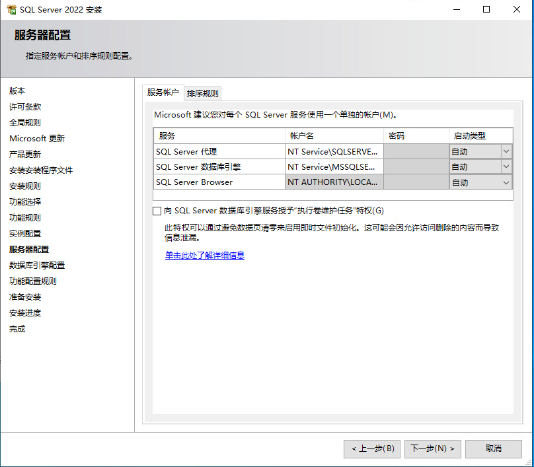534x467 pixels.
Task: Select the 数据库引擎配置 step in sidebar
Action: point(37,266)
